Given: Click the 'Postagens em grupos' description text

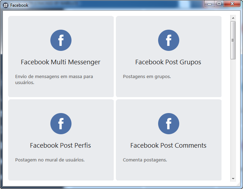Looking at the screenshot, I should pos(147,77).
